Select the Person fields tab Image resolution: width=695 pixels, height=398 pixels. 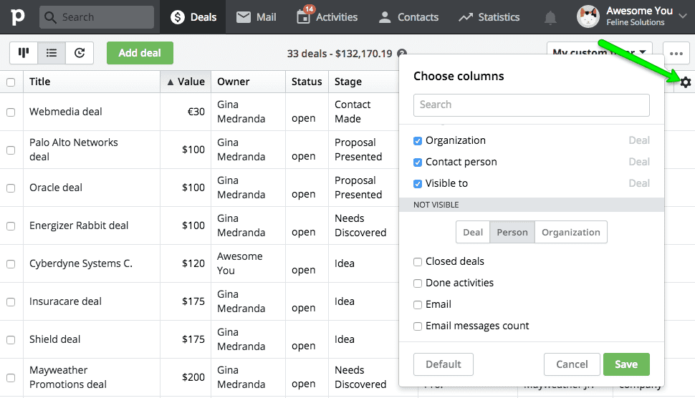coord(512,232)
